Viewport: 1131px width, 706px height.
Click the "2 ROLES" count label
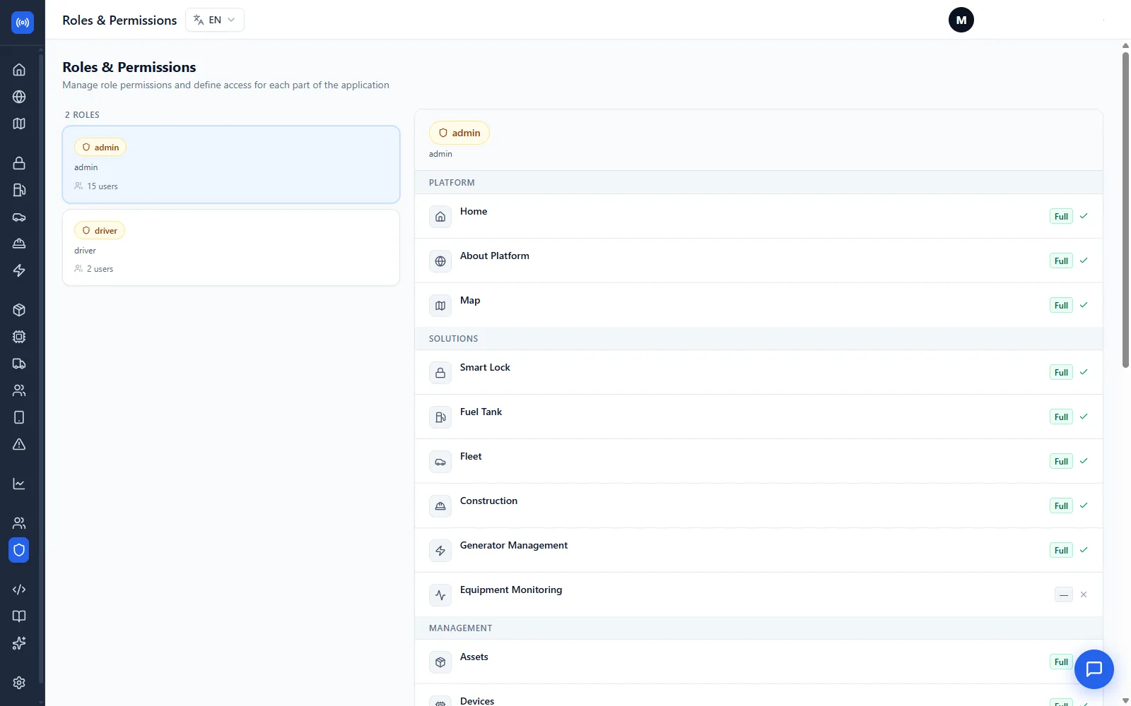pos(82,115)
